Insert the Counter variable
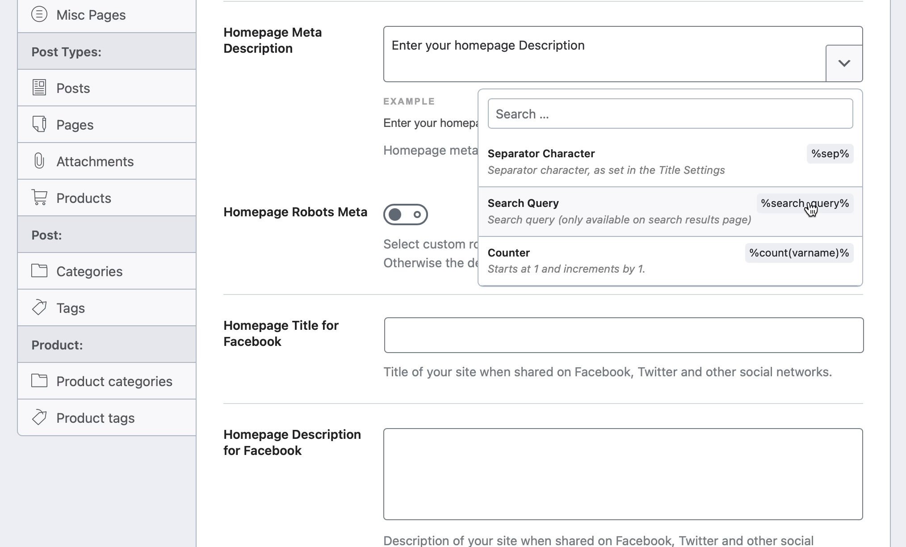The image size is (906, 547). coord(670,261)
